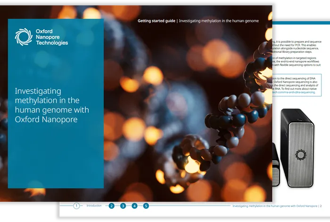Click the cover title 'Investigating methylation in the human genome'

tap(52, 105)
